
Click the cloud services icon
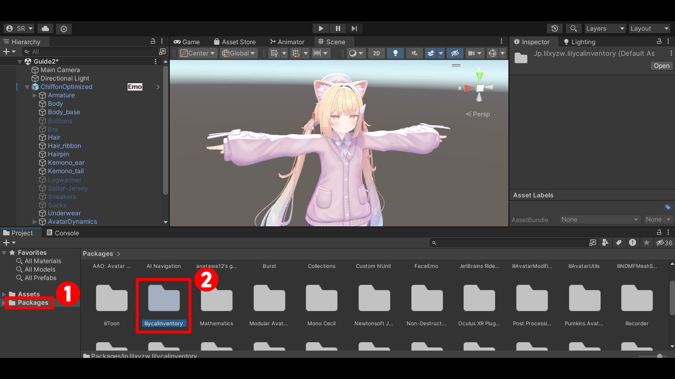[x=45, y=28]
